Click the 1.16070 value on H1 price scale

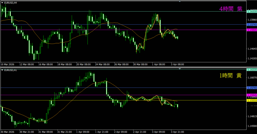coord(251,77)
